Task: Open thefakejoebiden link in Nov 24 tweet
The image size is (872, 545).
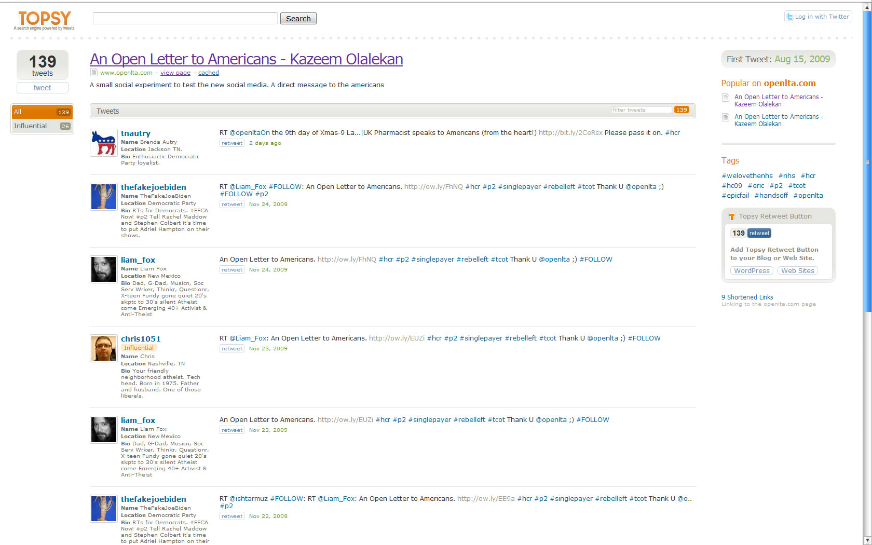Action: tap(154, 187)
